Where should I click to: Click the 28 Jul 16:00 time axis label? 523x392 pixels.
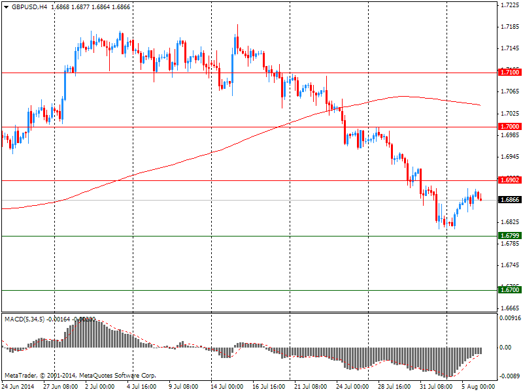tap(394, 387)
